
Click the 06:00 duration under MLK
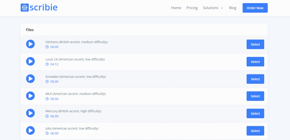(x=54, y=99)
